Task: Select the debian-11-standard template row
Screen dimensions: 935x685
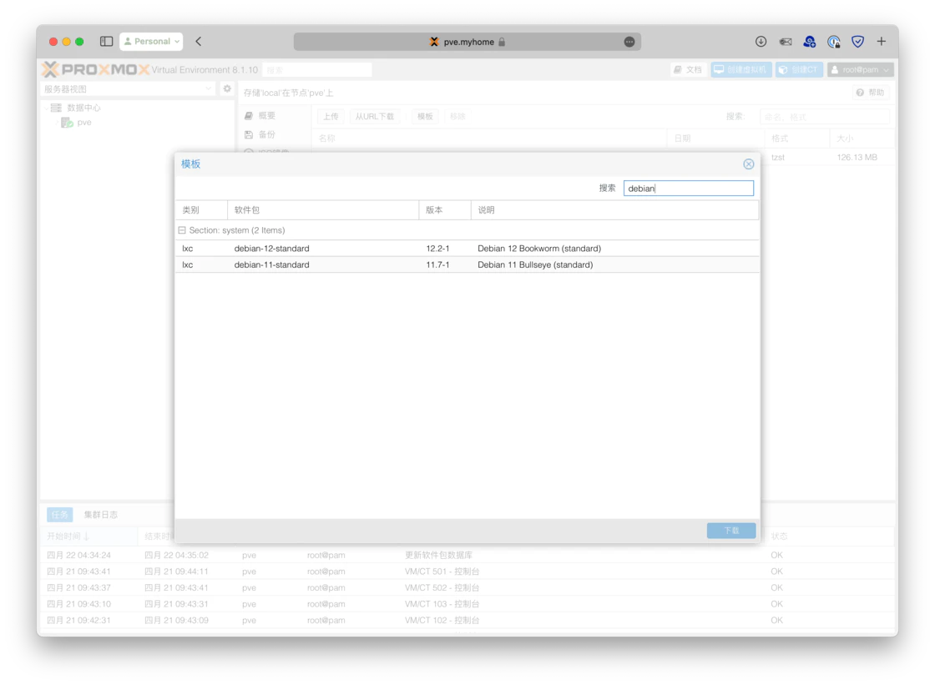Action: [467, 264]
